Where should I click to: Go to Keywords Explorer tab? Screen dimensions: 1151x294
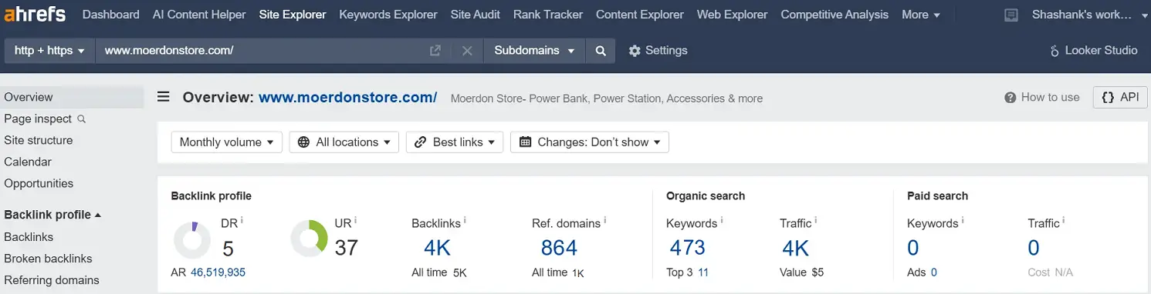point(388,15)
